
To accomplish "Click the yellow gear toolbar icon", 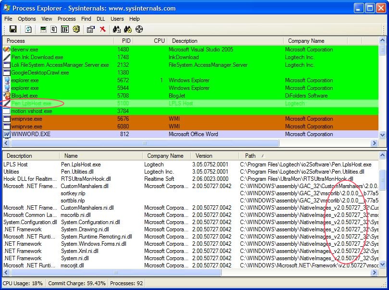I will tap(76, 29).
